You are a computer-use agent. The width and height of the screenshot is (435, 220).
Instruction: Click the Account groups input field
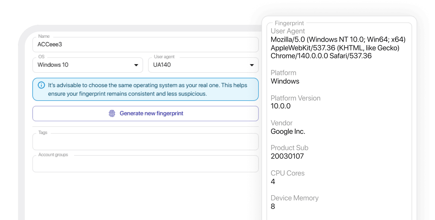tap(145, 164)
